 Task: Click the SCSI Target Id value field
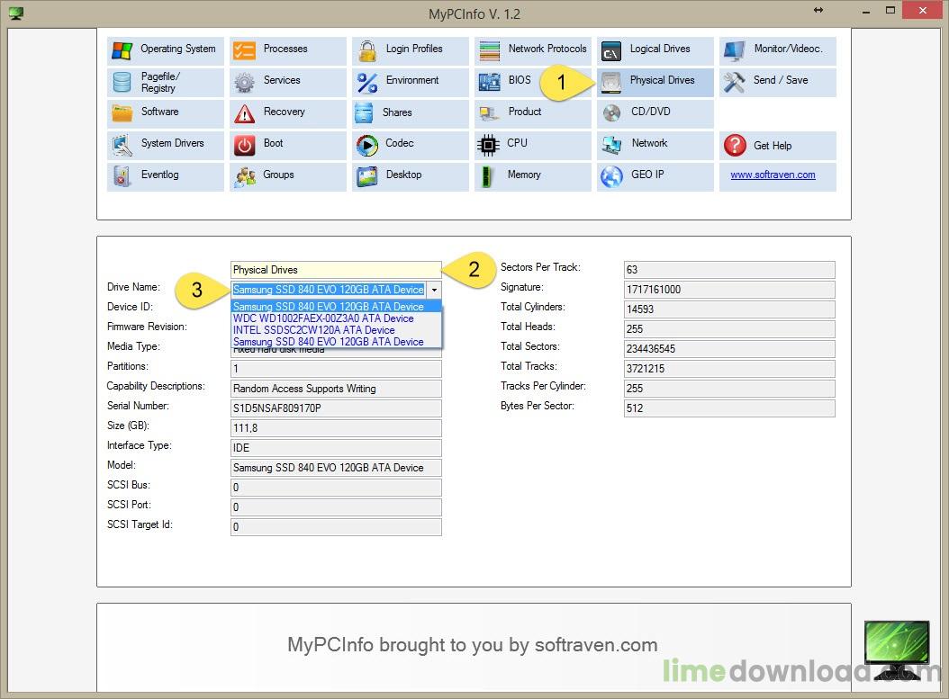[x=336, y=527]
